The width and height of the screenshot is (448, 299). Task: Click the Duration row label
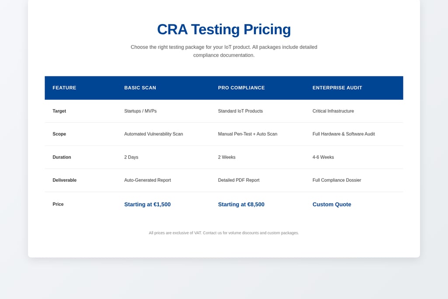tap(62, 157)
